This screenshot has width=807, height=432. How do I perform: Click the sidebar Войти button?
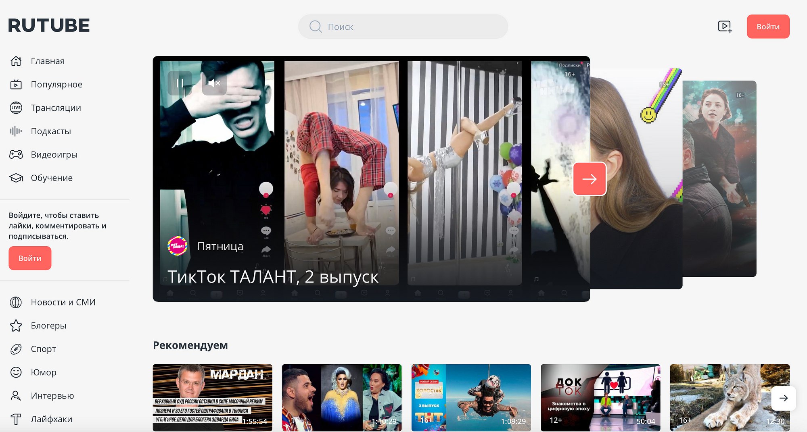pos(30,258)
